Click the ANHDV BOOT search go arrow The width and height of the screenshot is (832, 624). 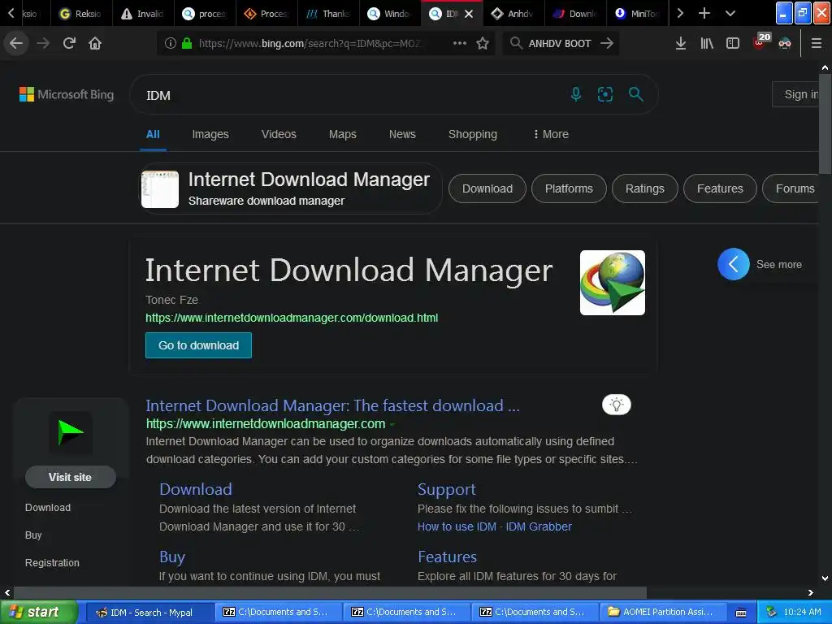(606, 43)
